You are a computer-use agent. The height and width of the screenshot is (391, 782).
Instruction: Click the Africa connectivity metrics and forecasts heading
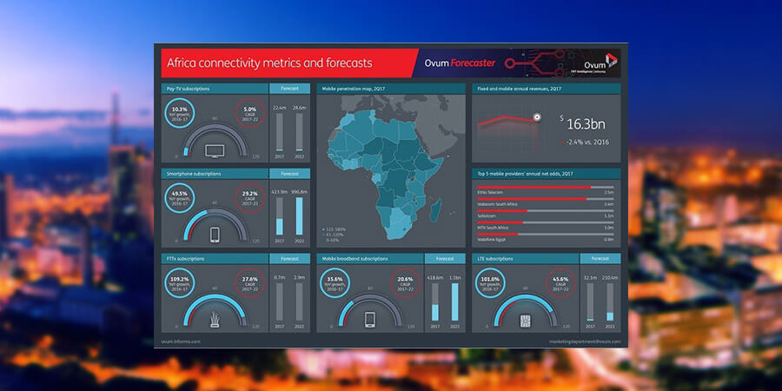(269, 63)
